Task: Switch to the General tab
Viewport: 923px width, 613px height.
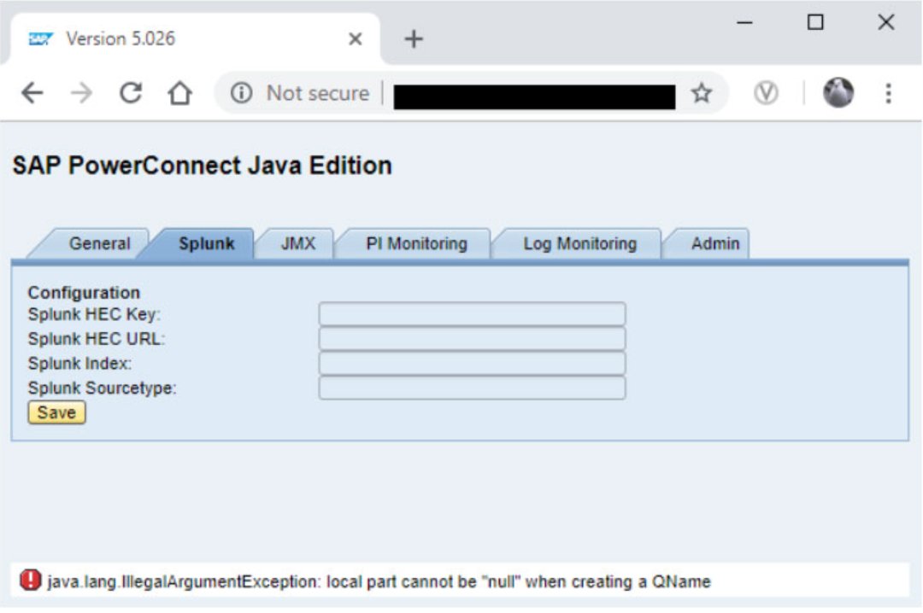Action: pyautogui.click(x=99, y=243)
